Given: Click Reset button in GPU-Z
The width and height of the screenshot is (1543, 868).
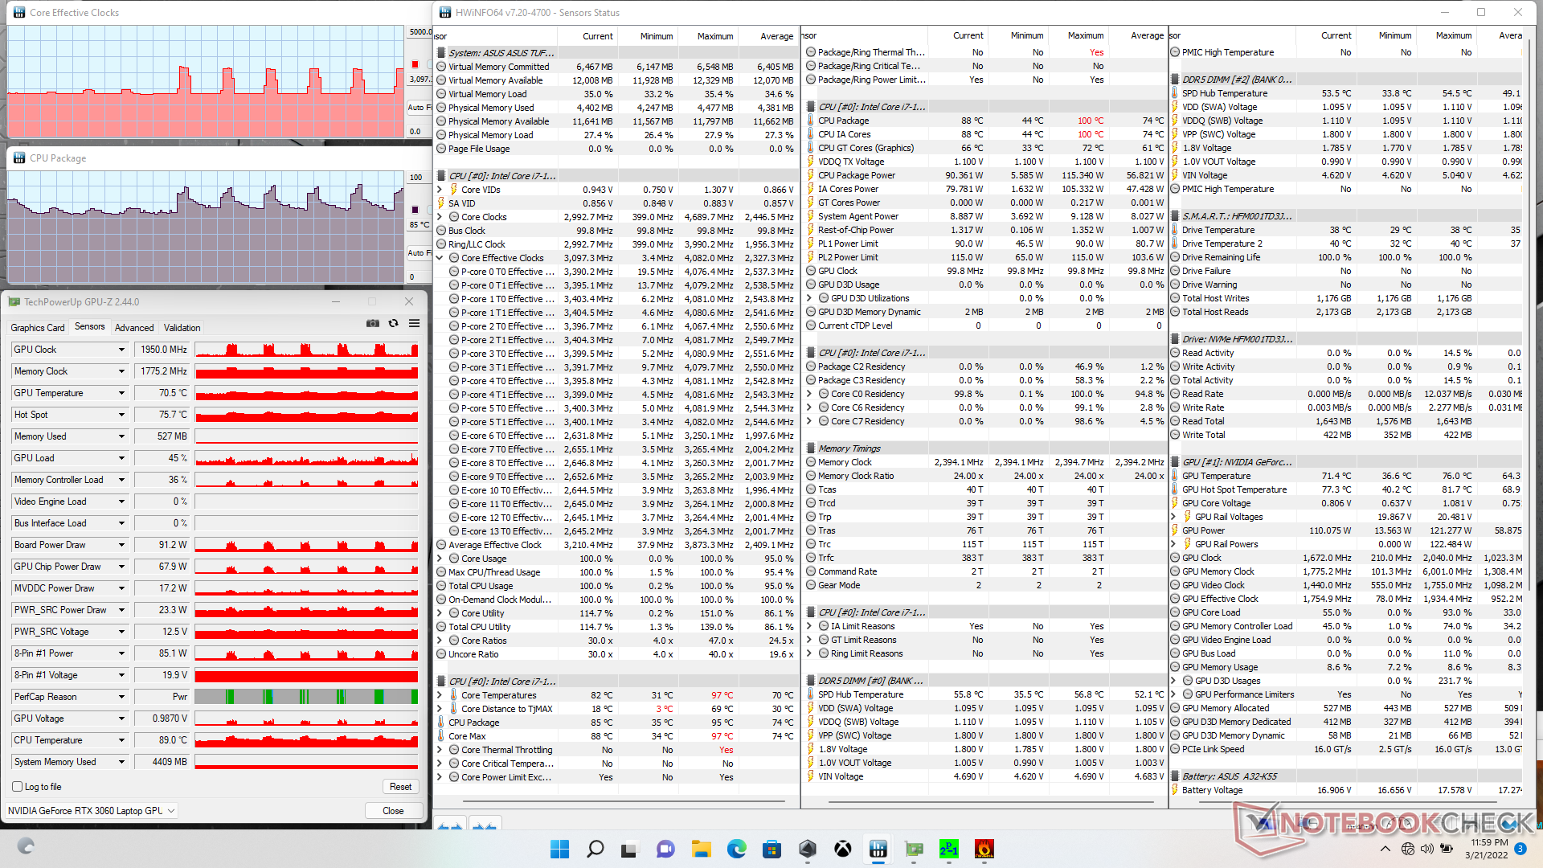Looking at the screenshot, I should (x=400, y=787).
